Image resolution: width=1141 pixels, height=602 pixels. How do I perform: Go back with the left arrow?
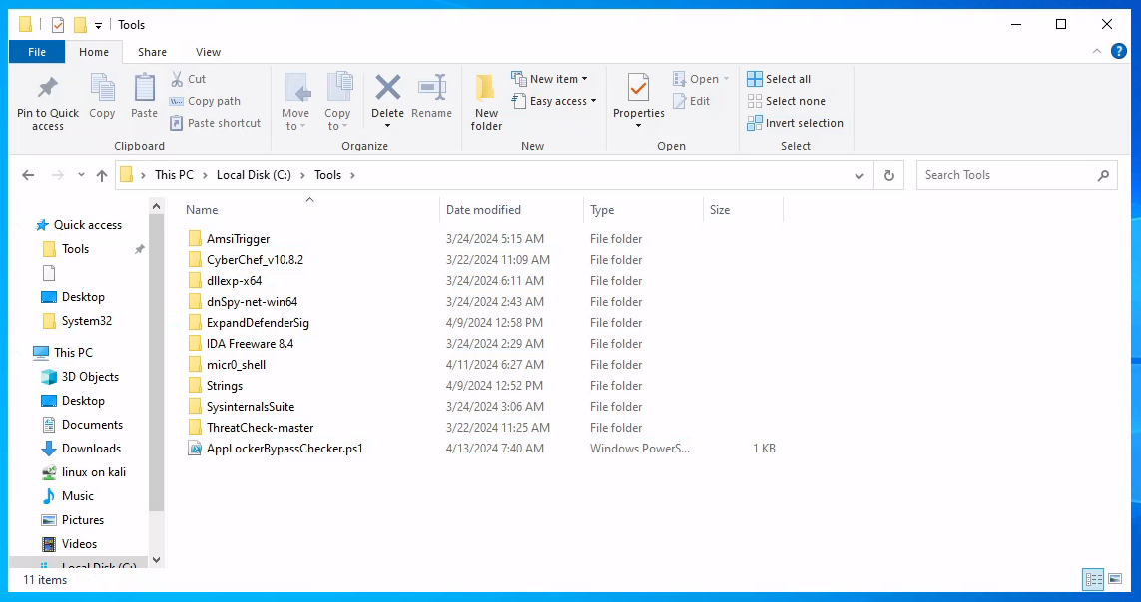tap(28, 175)
